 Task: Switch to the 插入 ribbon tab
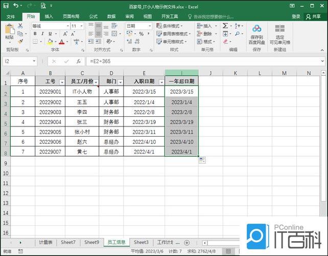coord(49,16)
